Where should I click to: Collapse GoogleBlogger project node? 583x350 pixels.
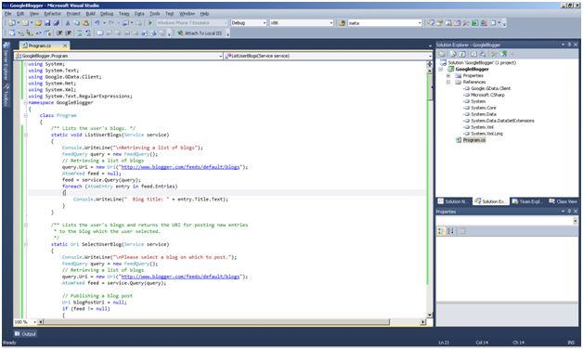(441, 70)
